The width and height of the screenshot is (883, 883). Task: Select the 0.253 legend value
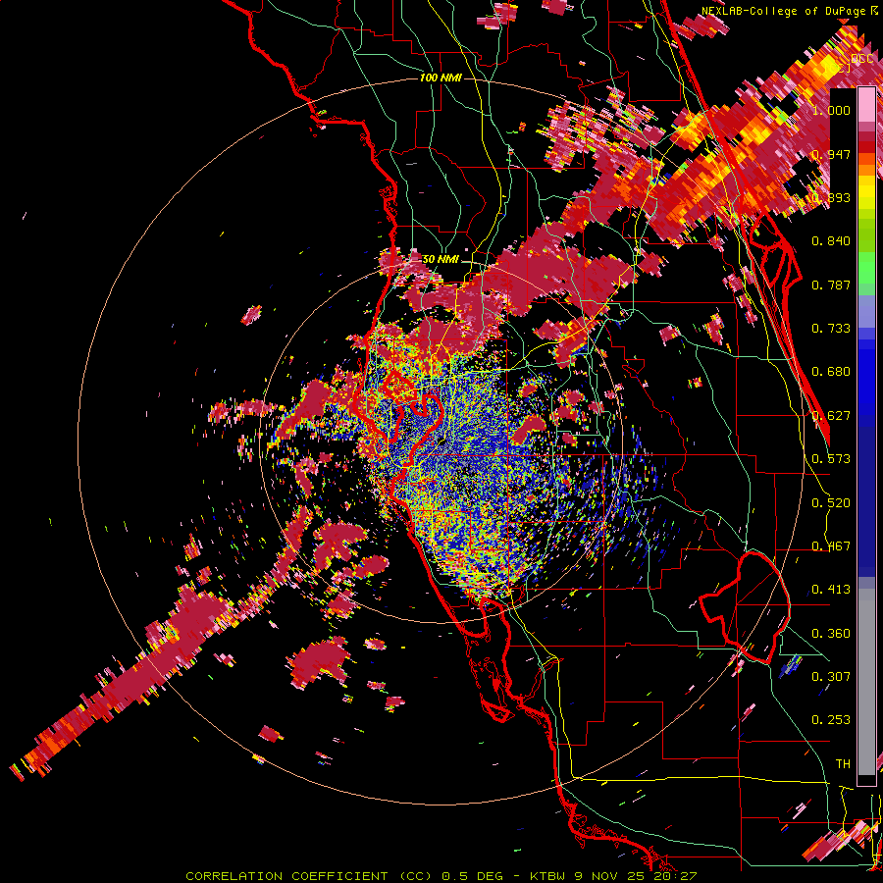[x=831, y=720]
